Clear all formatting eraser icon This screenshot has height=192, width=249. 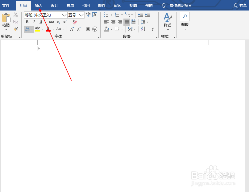pyautogui.click(x=75, y=22)
